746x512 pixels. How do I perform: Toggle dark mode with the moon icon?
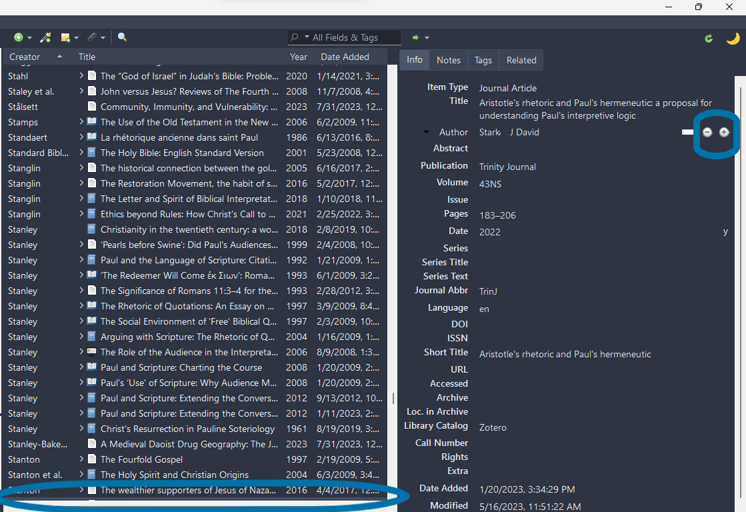click(x=733, y=39)
